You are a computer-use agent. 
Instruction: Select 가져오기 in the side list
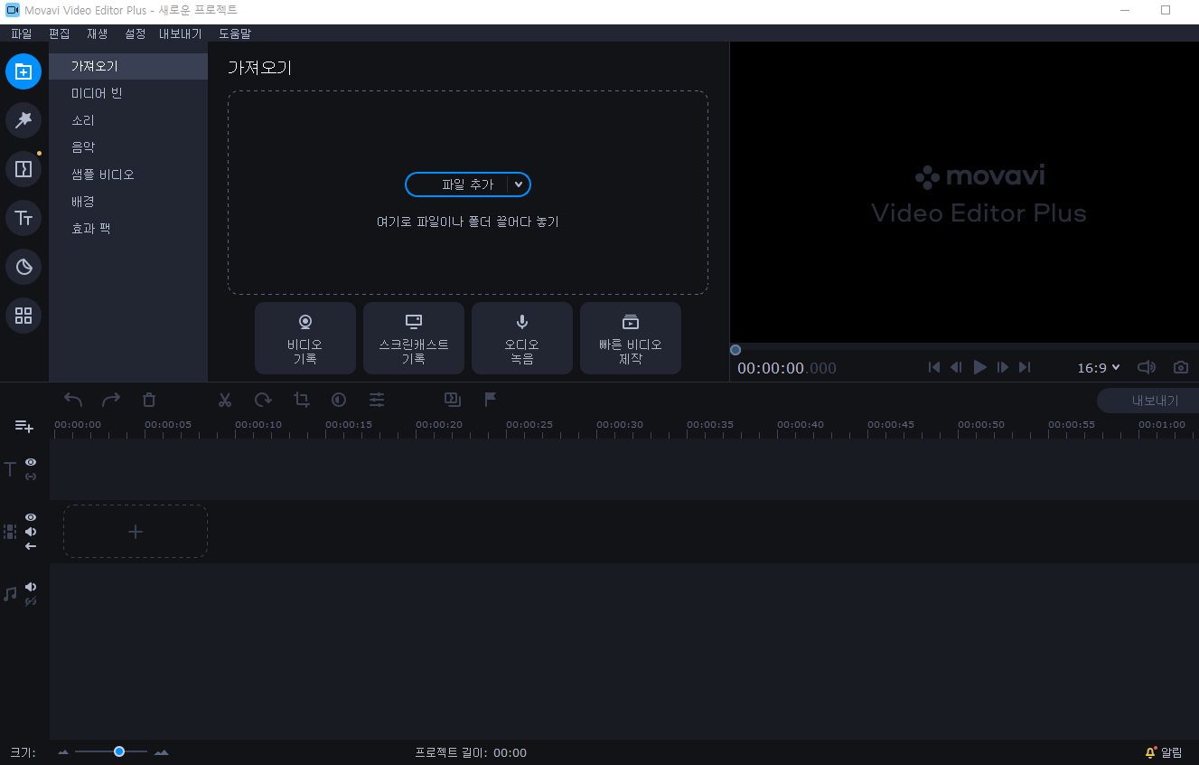[x=128, y=66]
